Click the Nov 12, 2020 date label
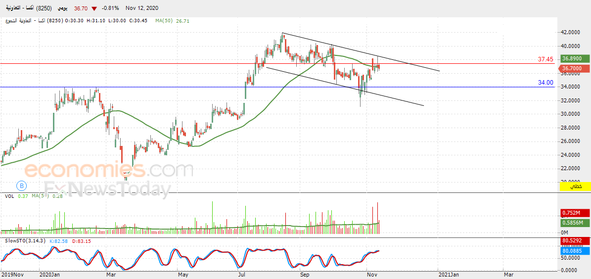The height and width of the screenshot is (279, 591). (x=142, y=8)
